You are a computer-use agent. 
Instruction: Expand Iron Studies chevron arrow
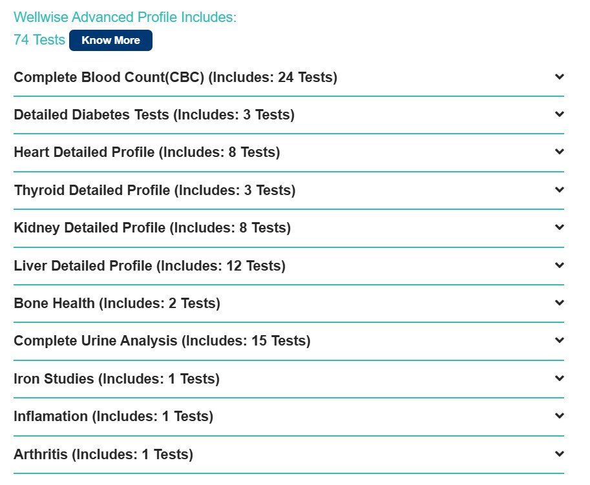coord(560,378)
